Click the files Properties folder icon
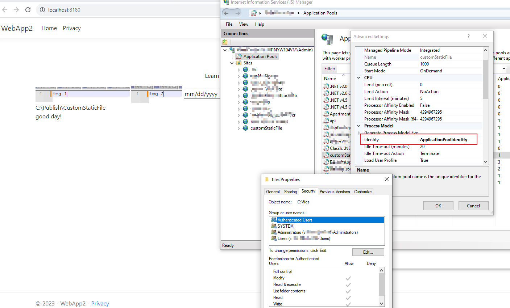This screenshot has width=510, height=308. coord(267,179)
